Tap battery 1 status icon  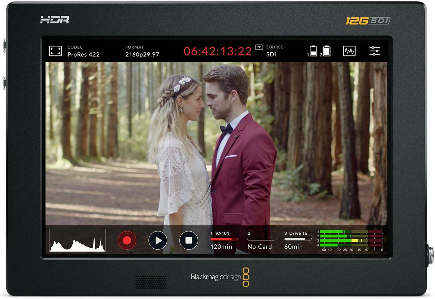point(312,51)
